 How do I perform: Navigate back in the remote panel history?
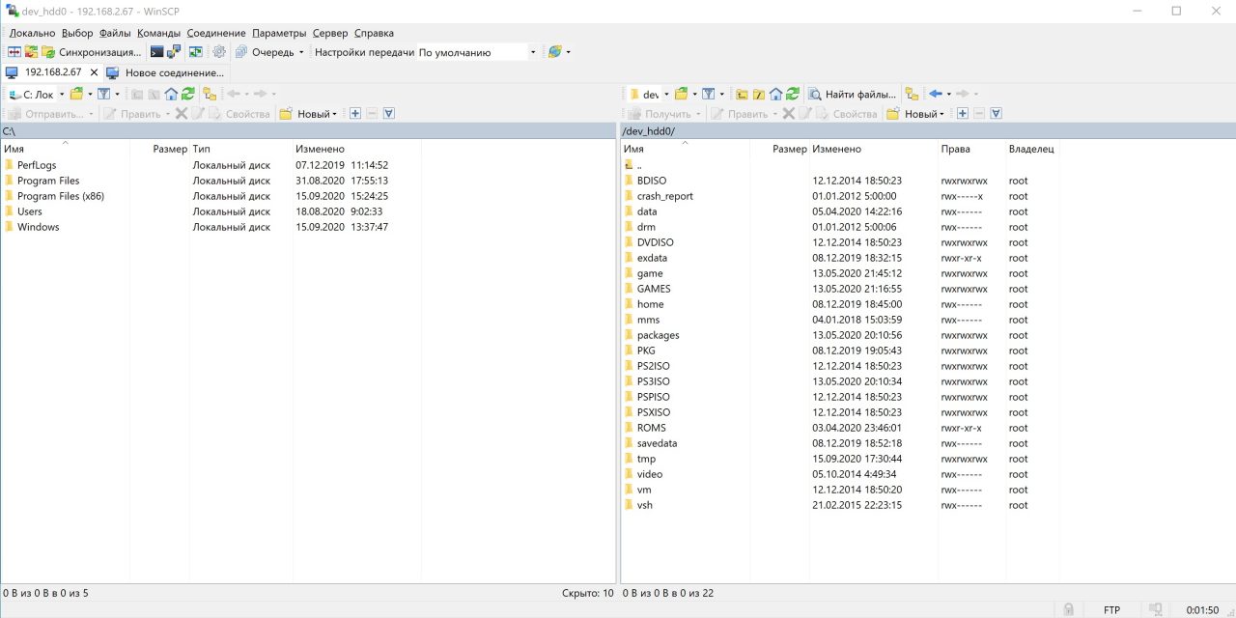935,94
